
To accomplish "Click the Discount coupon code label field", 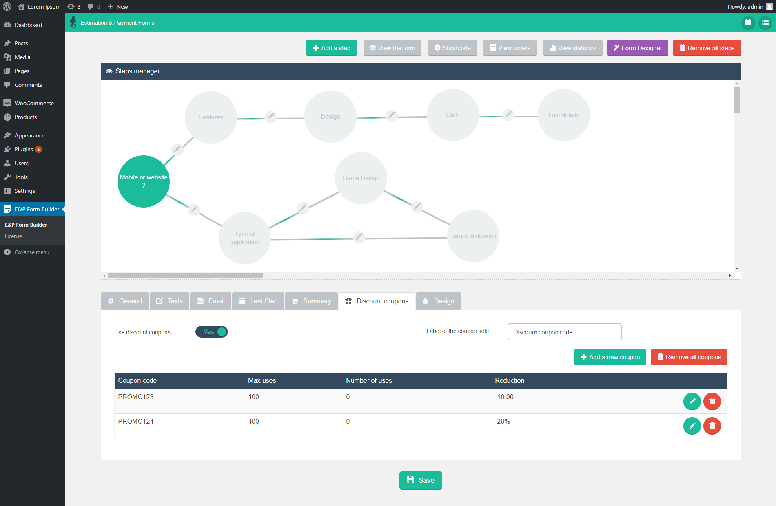I will tap(564, 331).
